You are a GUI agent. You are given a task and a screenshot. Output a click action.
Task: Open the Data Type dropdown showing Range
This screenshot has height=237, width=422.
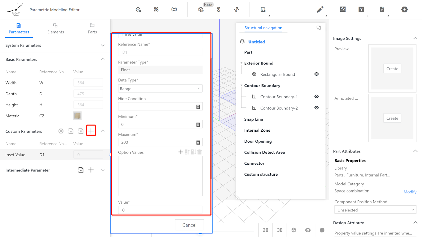[x=160, y=88]
